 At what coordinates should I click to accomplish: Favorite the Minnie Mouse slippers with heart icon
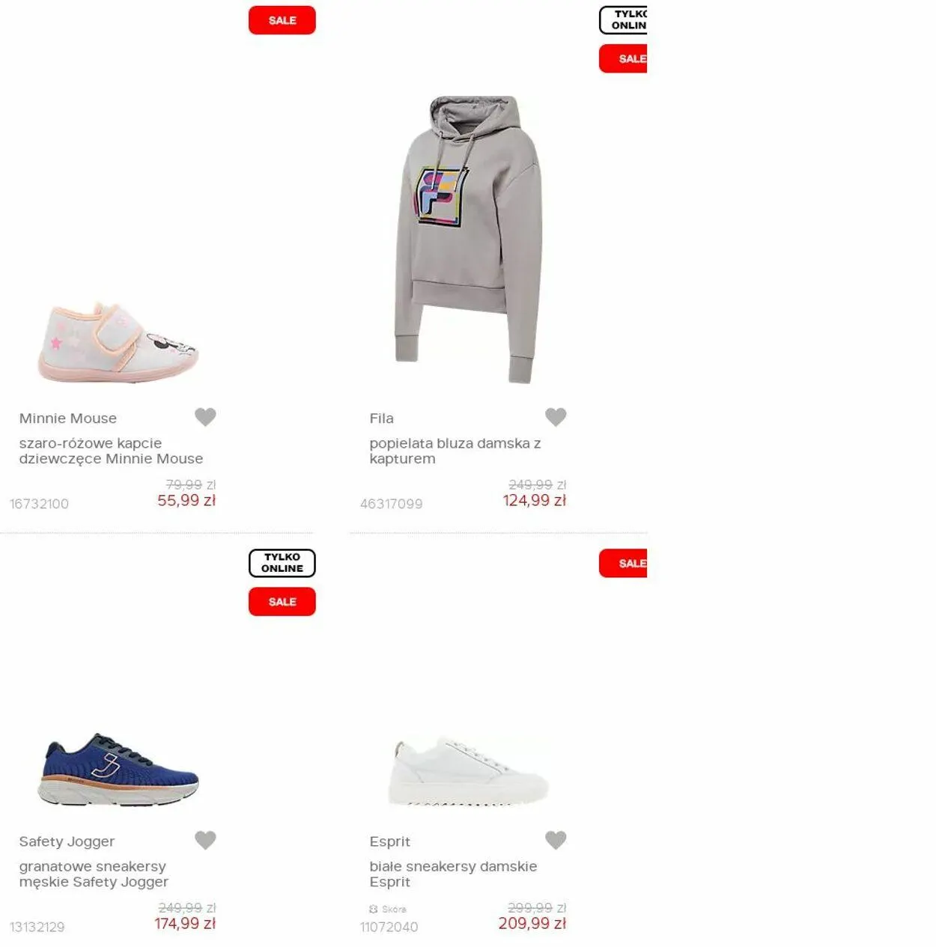205,417
